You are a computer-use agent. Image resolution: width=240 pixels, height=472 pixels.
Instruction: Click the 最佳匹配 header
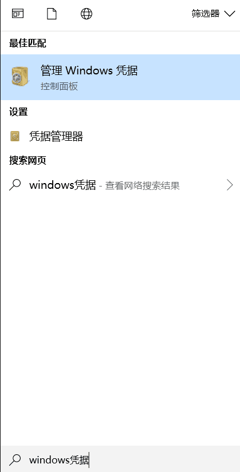27,43
